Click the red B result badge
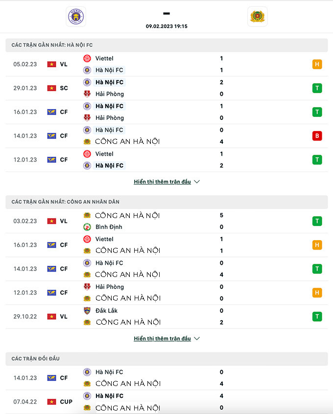 (x=317, y=136)
